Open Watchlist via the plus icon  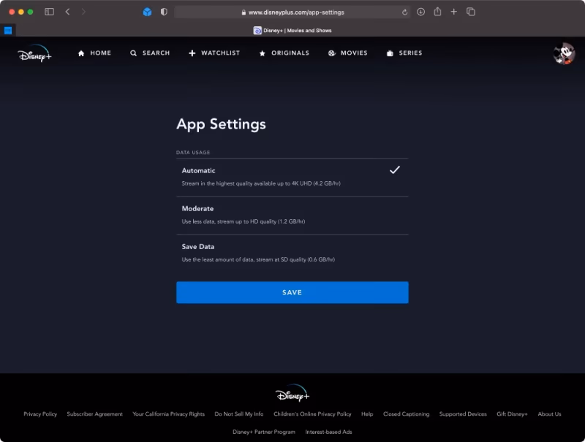(192, 53)
